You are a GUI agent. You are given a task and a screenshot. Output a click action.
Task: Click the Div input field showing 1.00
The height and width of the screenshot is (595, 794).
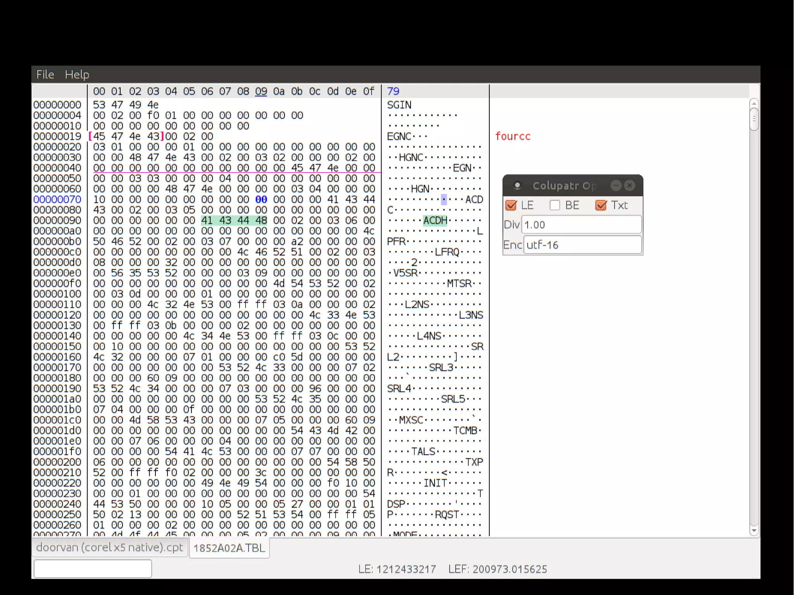click(x=581, y=225)
